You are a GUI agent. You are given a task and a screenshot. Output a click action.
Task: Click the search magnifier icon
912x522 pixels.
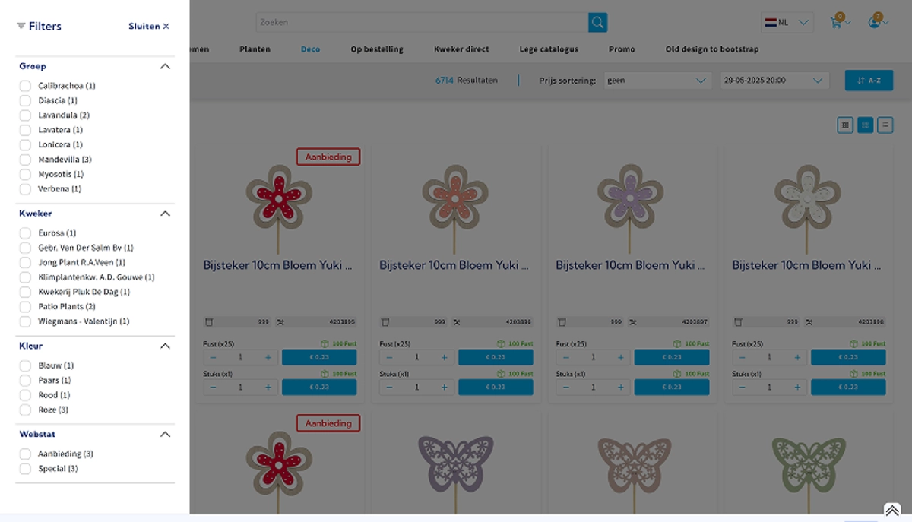[x=597, y=23]
